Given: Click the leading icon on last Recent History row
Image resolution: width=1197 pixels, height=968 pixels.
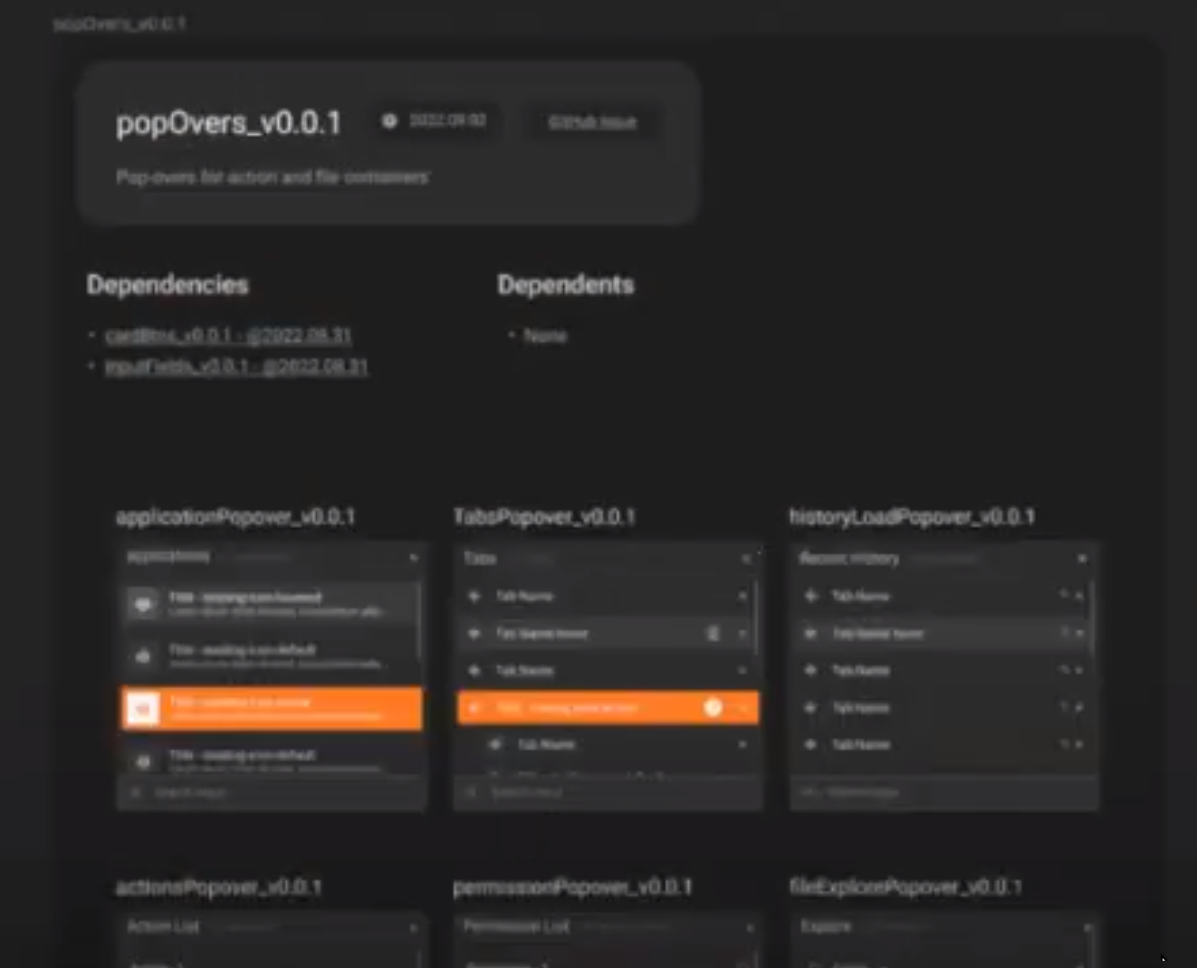Looking at the screenshot, I should (810, 744).
